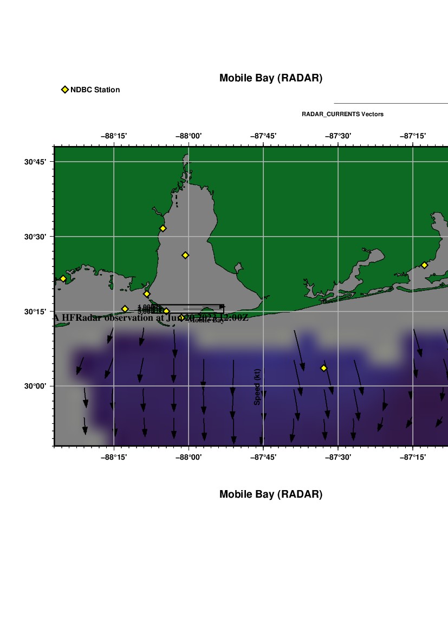This screenshot has width=448, height=635.
Task: Select the offshore station diamond in the Gulf
Action: coord(324,368)
